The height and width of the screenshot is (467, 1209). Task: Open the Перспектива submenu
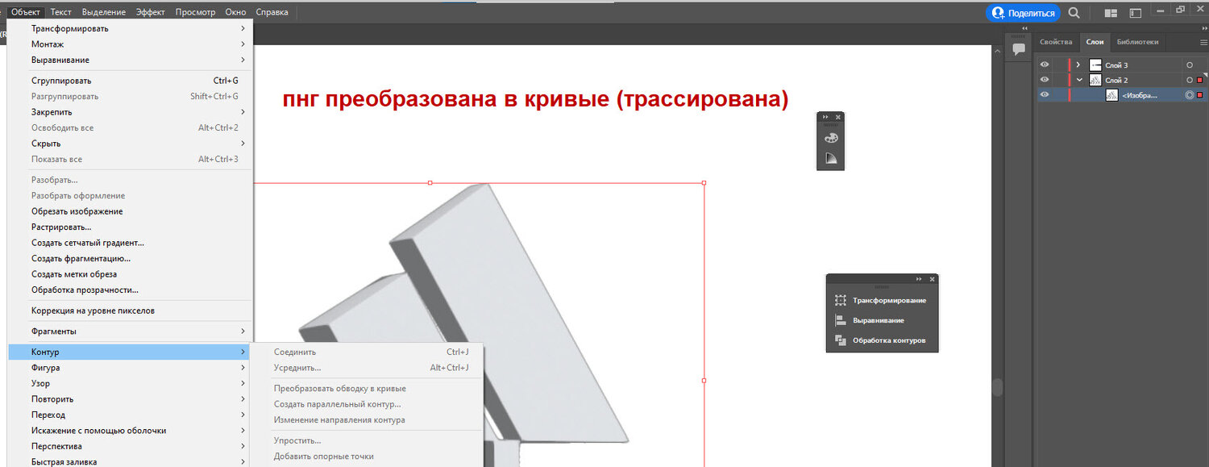click(x=130, y=446)
